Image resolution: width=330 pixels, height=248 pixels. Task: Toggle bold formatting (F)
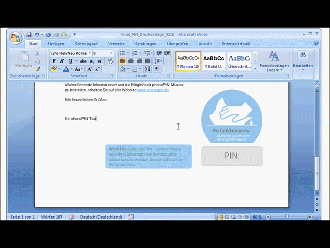[54, 61]
